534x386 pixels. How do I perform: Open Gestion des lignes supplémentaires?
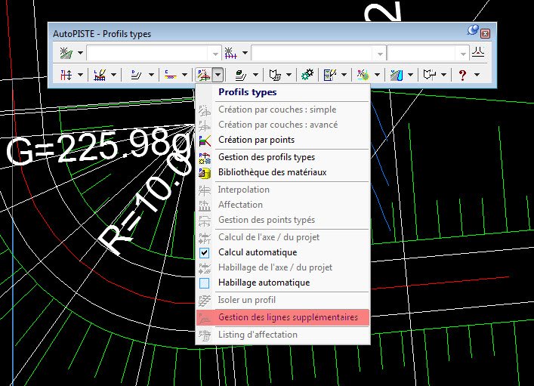[x=283, y=317]
